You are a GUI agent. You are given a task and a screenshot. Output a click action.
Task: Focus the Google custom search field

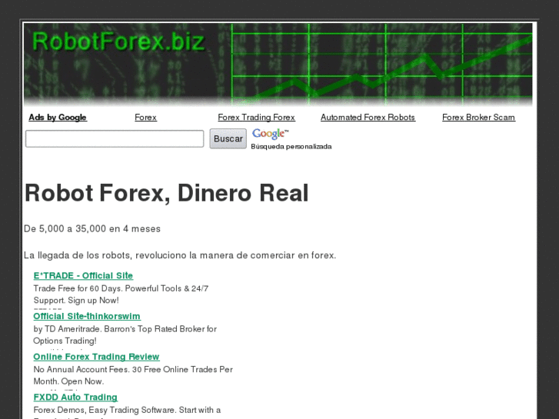[x=115, y=138]
